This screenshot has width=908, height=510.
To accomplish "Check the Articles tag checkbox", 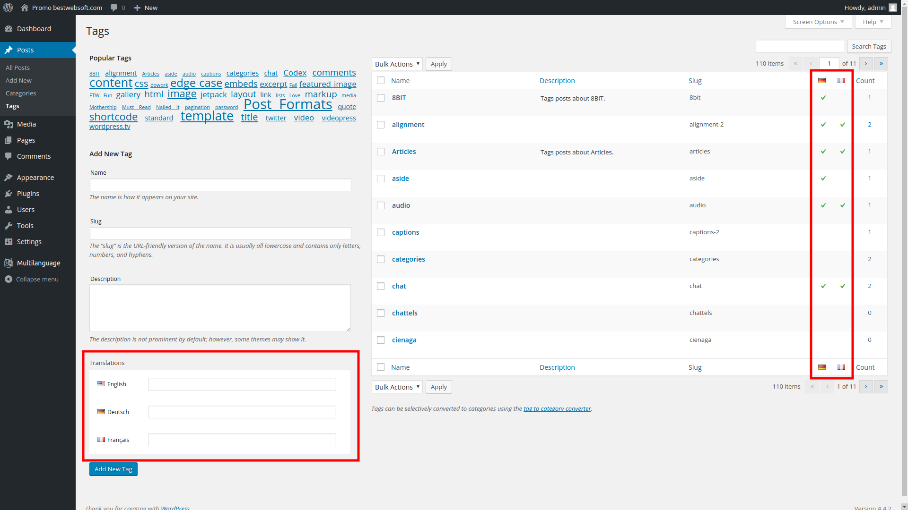I will pos(381,152).
